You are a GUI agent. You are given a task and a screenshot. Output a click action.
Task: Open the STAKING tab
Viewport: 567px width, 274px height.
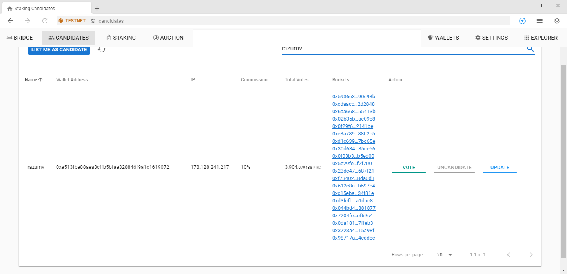pyautogui.click(x=121, y=38)
